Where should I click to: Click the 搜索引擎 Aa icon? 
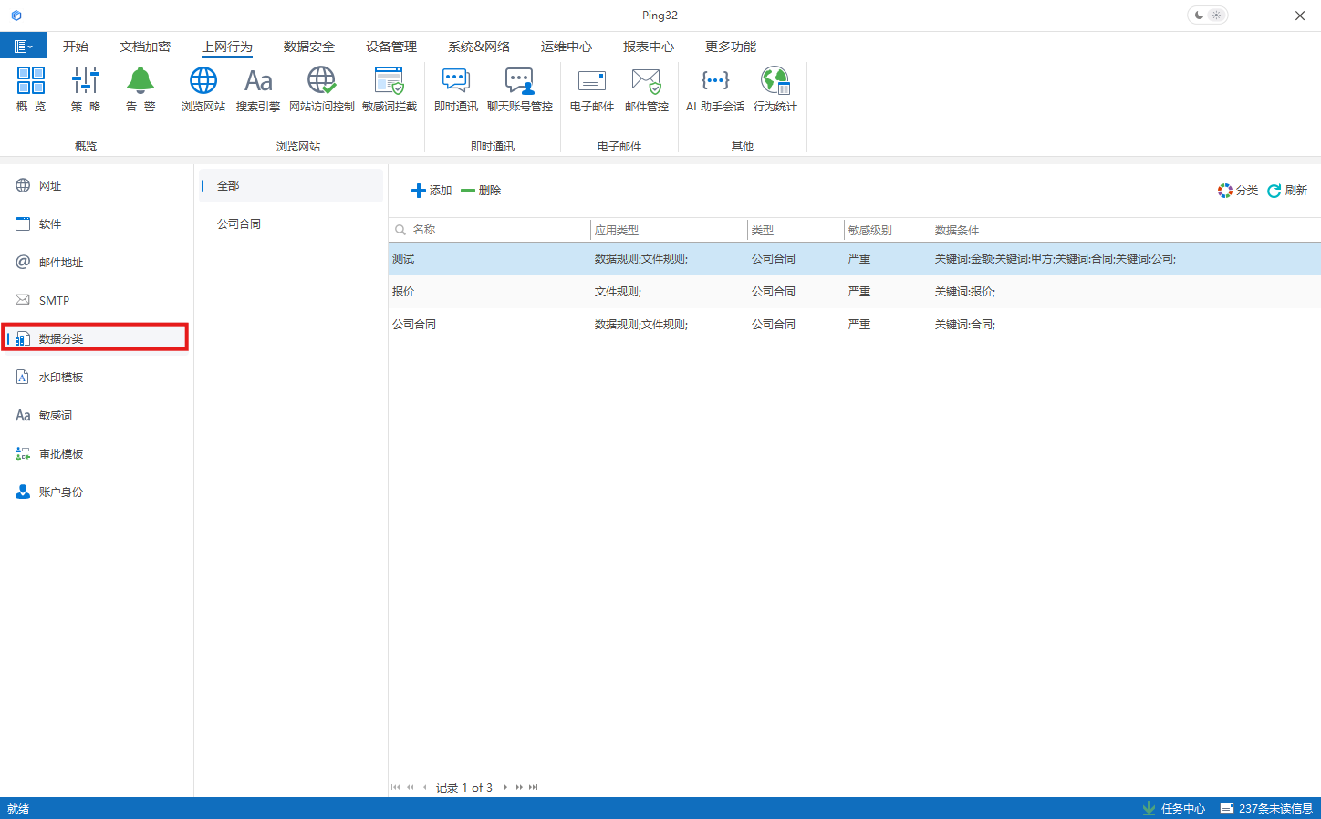[258, 89]
